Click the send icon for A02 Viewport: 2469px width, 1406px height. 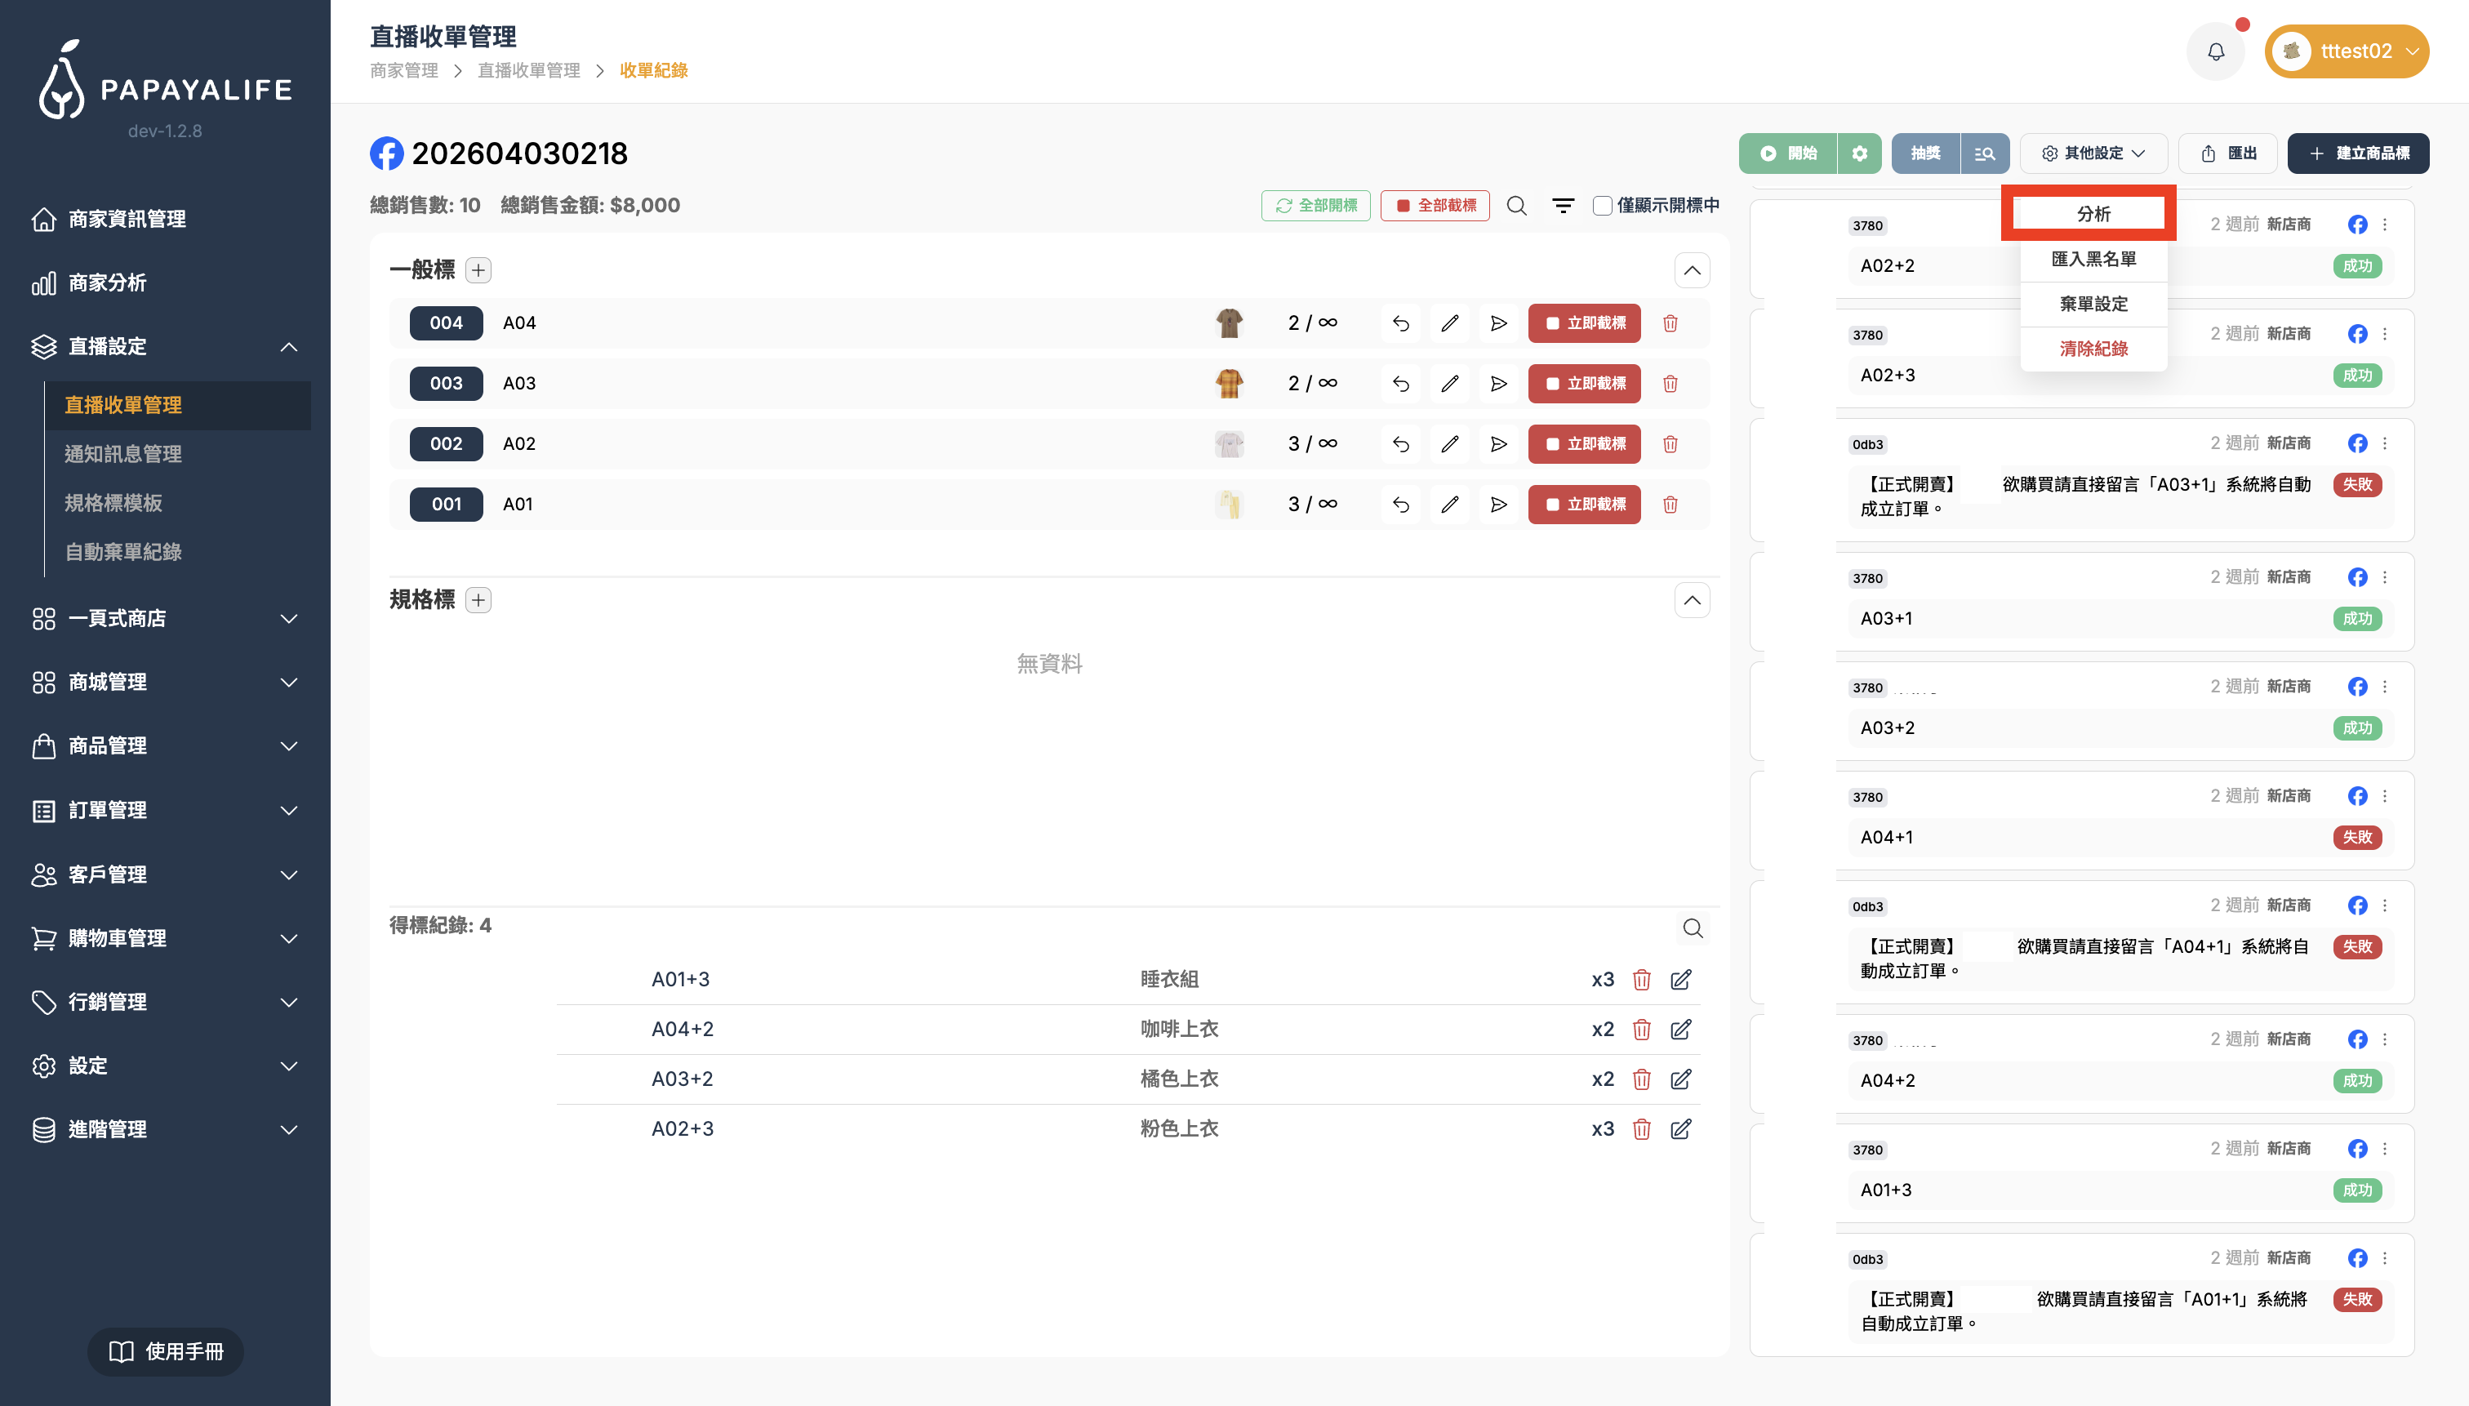click(1497, 444)
